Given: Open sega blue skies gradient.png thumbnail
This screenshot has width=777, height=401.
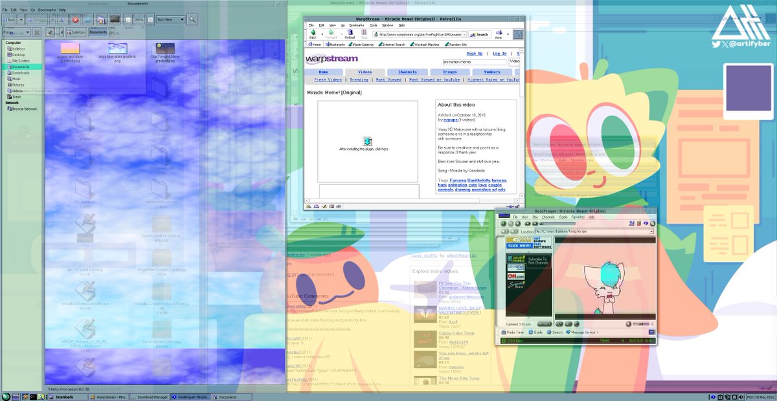Looking at the screenshot, I should tap(118, 49).
